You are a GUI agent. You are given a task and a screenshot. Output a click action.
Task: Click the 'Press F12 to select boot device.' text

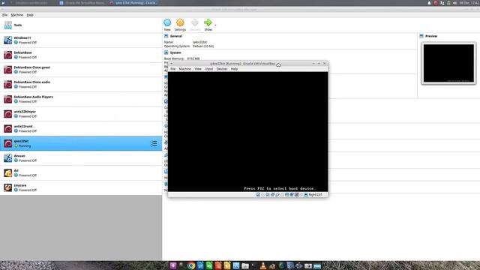click(x=280, y=188)
